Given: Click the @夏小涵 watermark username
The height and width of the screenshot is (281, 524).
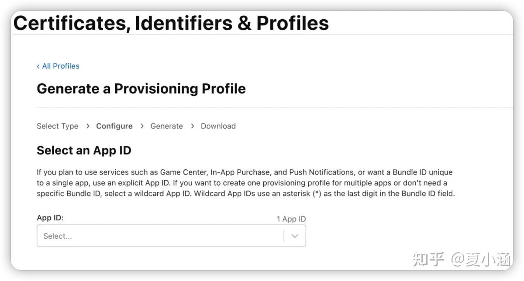Looking at the screenshot, I should [x=480, y=260].
